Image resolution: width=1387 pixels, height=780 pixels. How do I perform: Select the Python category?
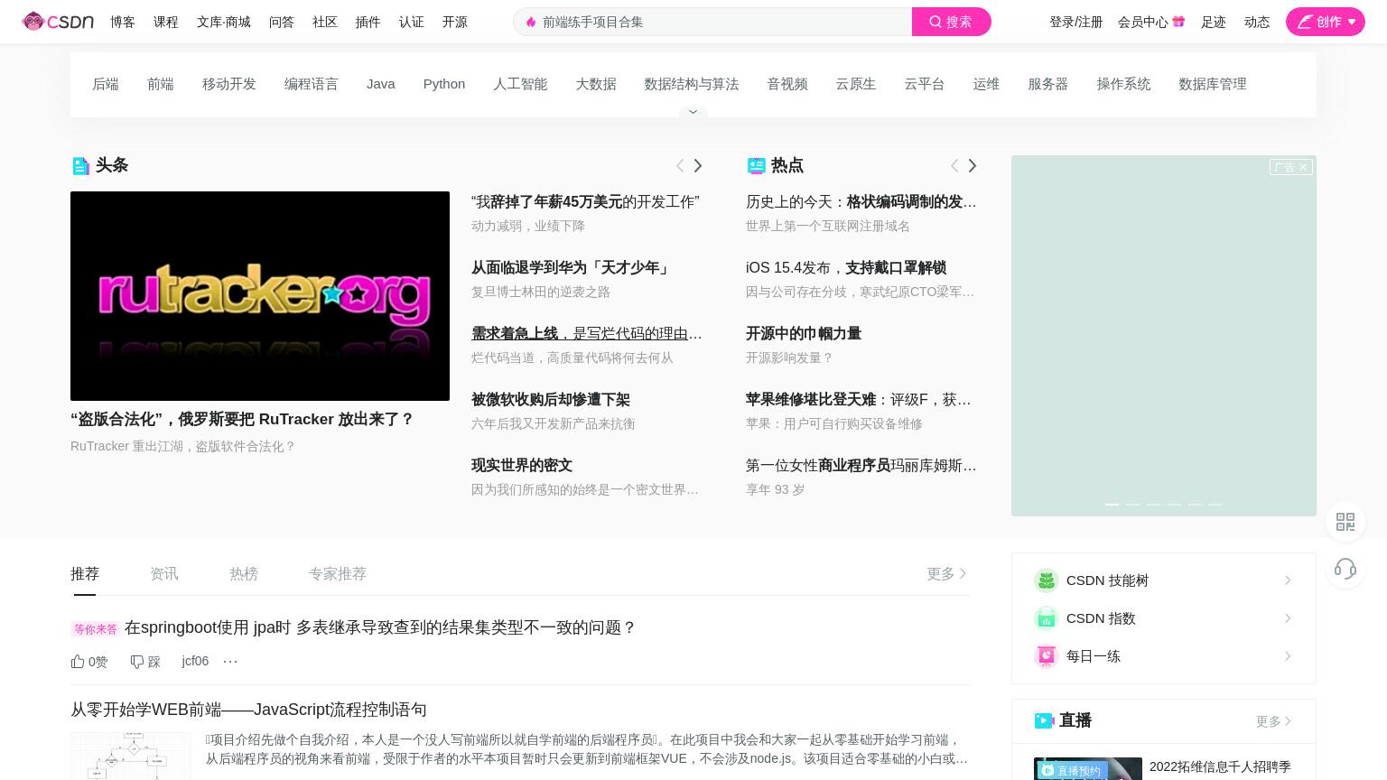pyautogui.click(x=444, y=84)
